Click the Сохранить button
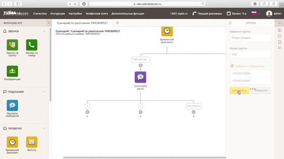284x159 pixels. (x=240, y=90)
